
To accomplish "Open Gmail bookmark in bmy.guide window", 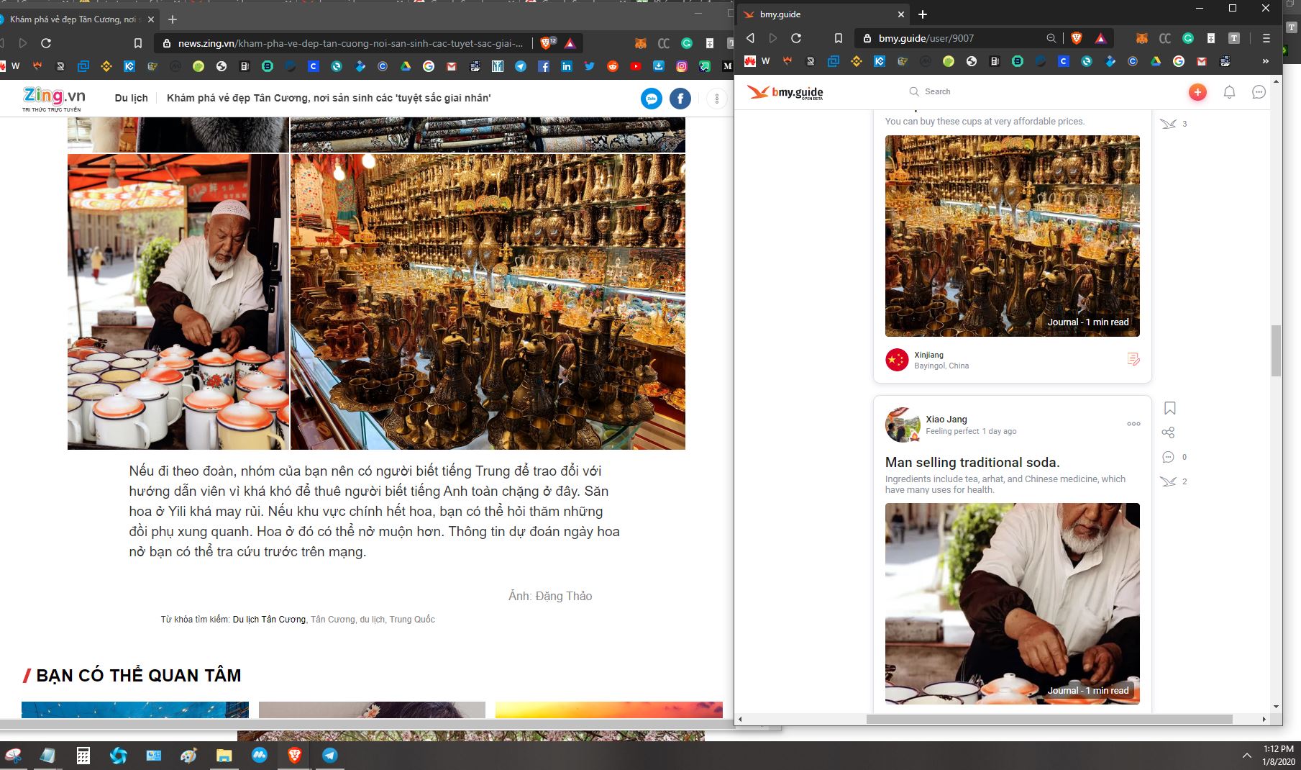I will click(x=1202, y=61).
